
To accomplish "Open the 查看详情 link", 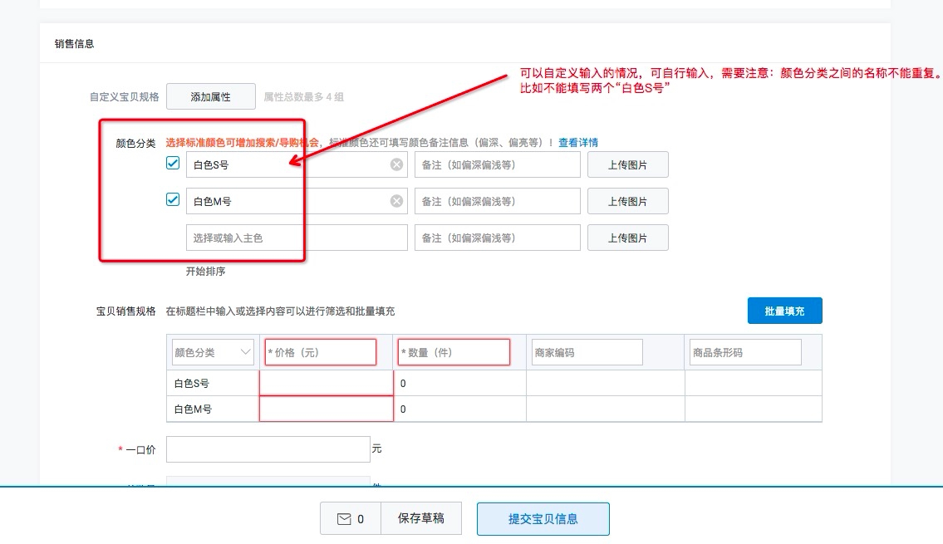I will pos(577,143).
